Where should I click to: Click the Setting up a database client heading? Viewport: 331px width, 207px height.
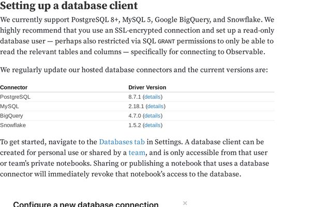(x=69, y=6)
